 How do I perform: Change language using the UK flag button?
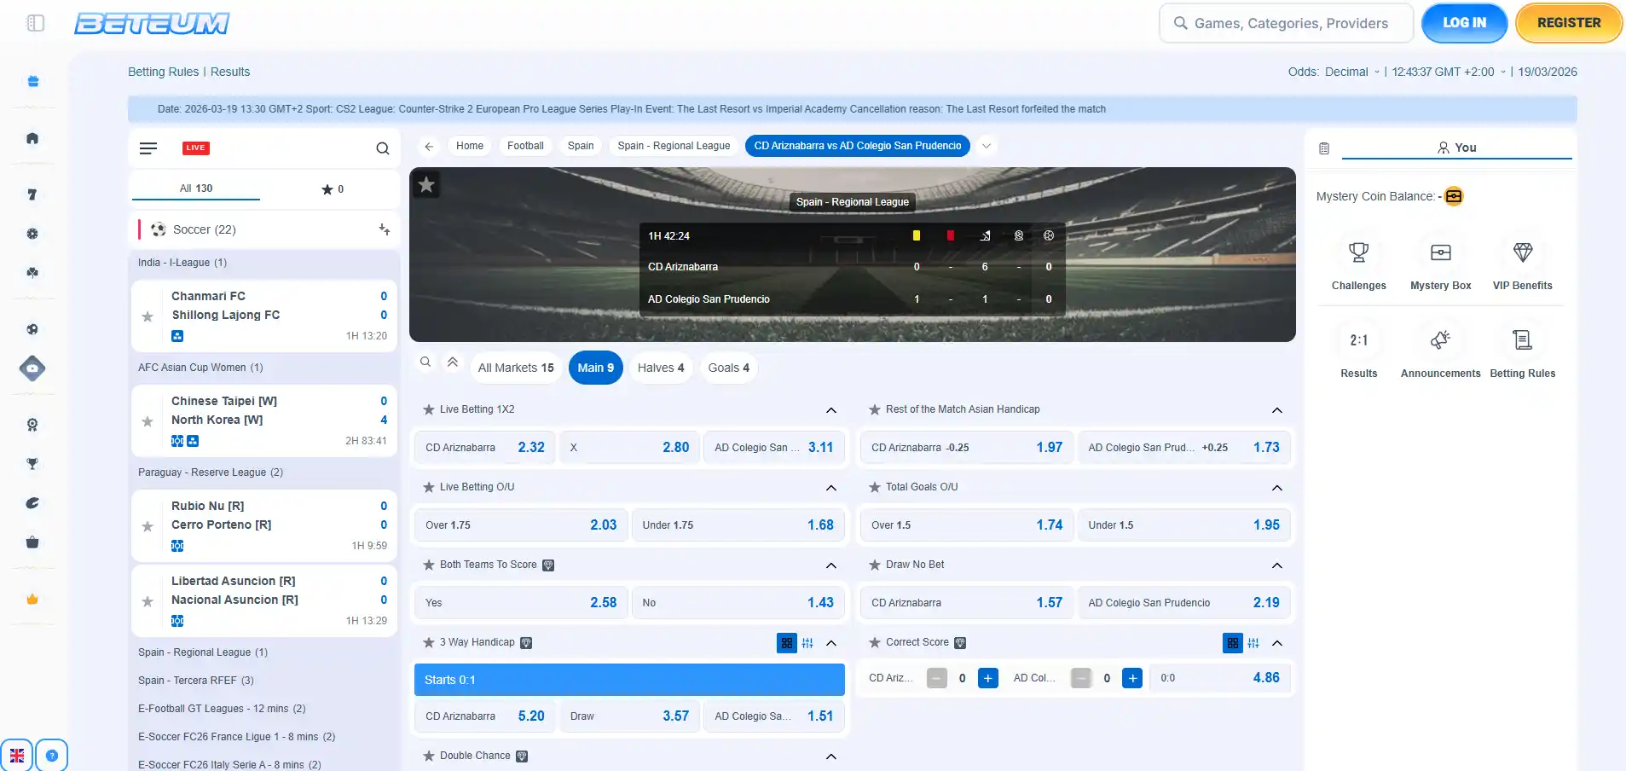(17, 755)
